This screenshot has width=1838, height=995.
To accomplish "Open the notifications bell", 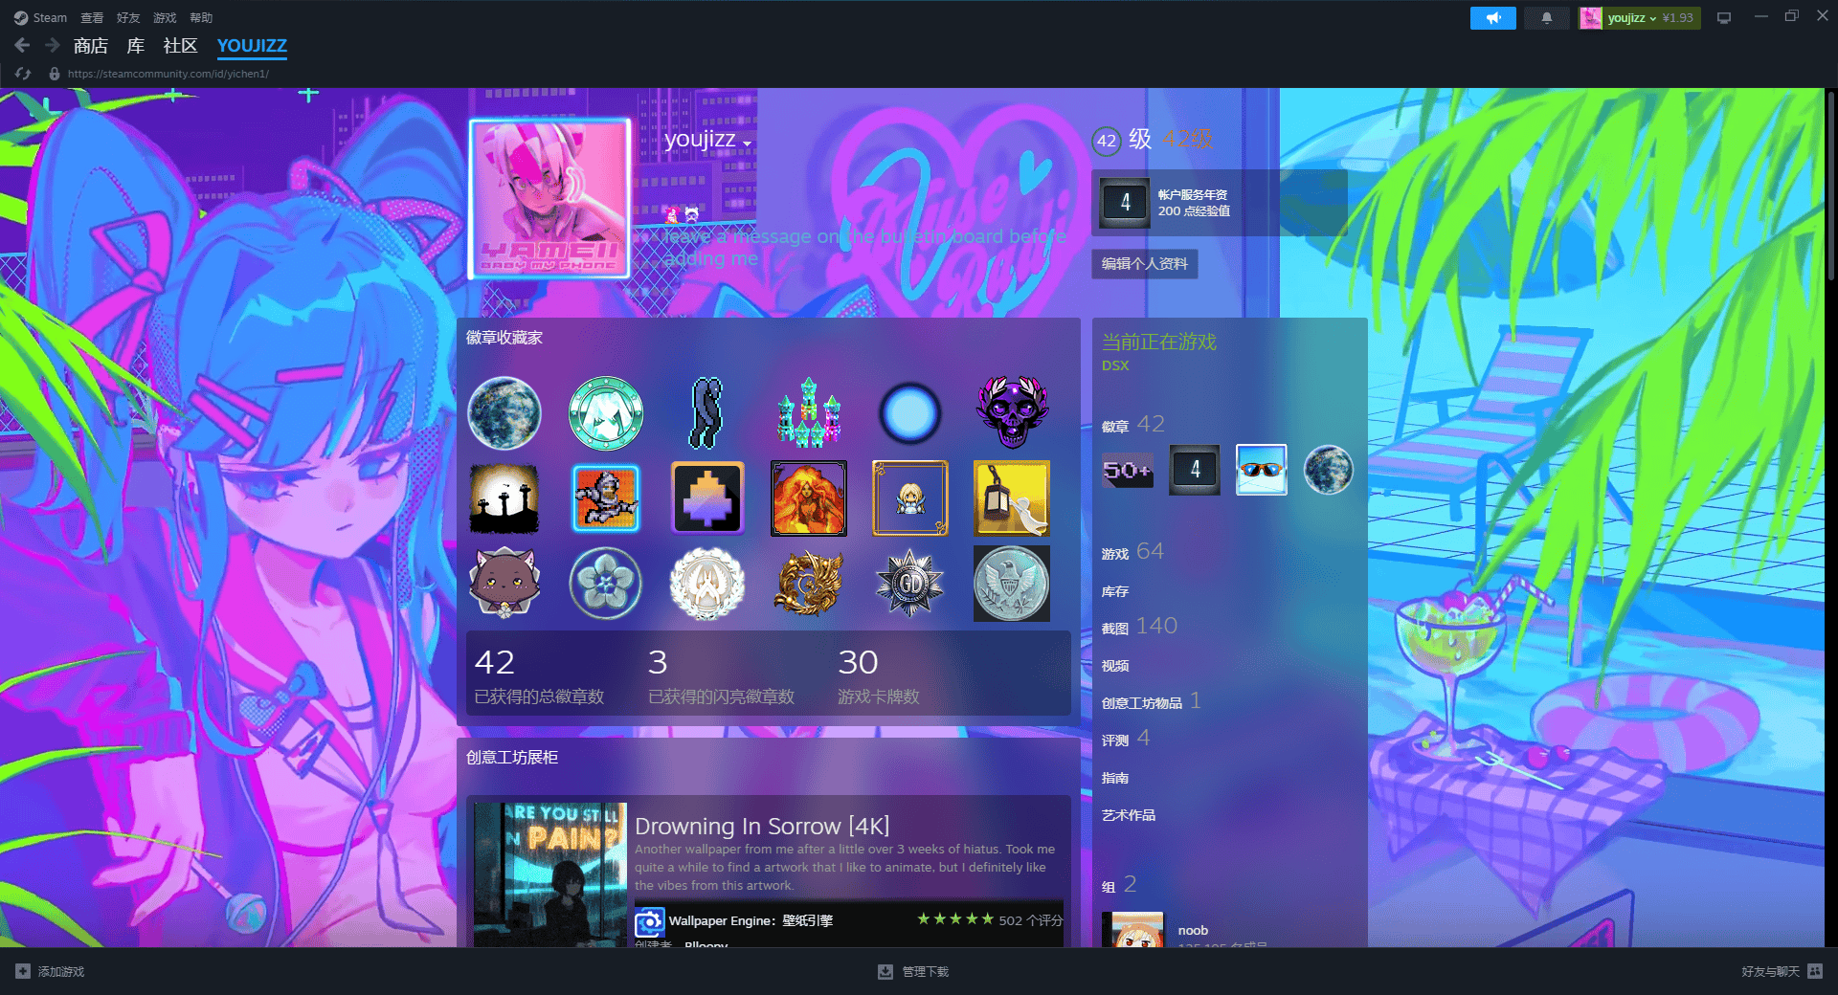I will (1546, 17).
